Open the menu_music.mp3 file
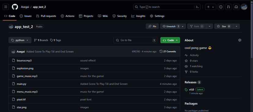This screenshot has width=253, height=112. (27, 92)
